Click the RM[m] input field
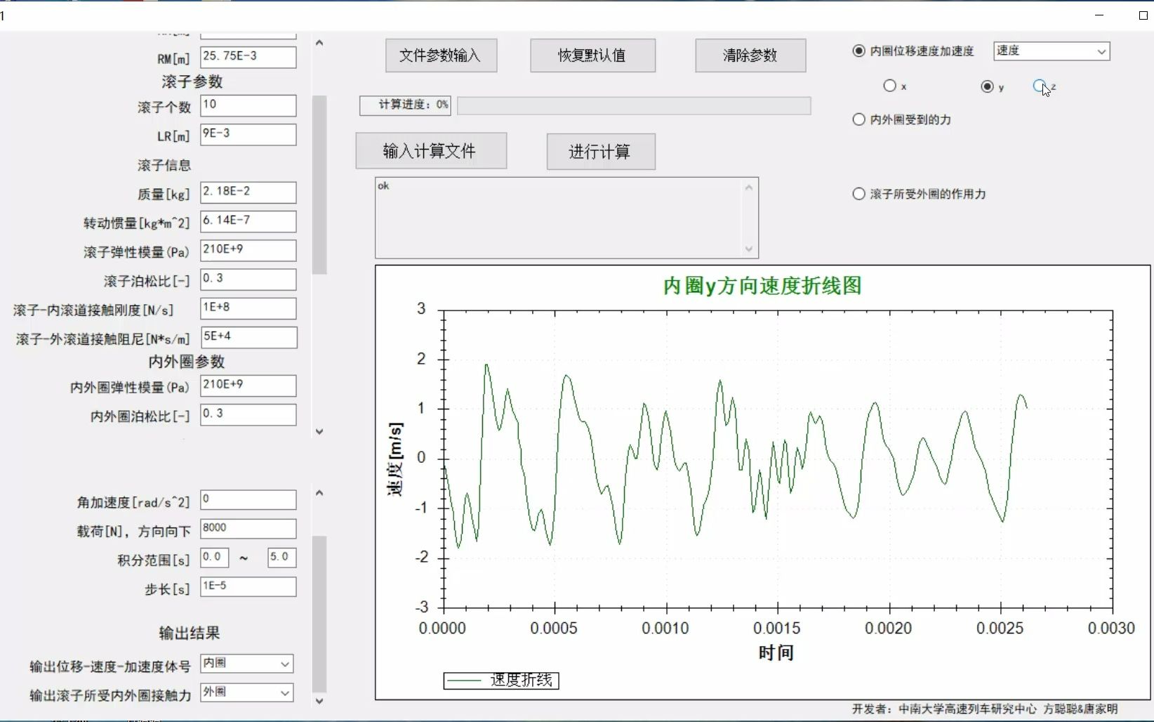 [248, 57]
